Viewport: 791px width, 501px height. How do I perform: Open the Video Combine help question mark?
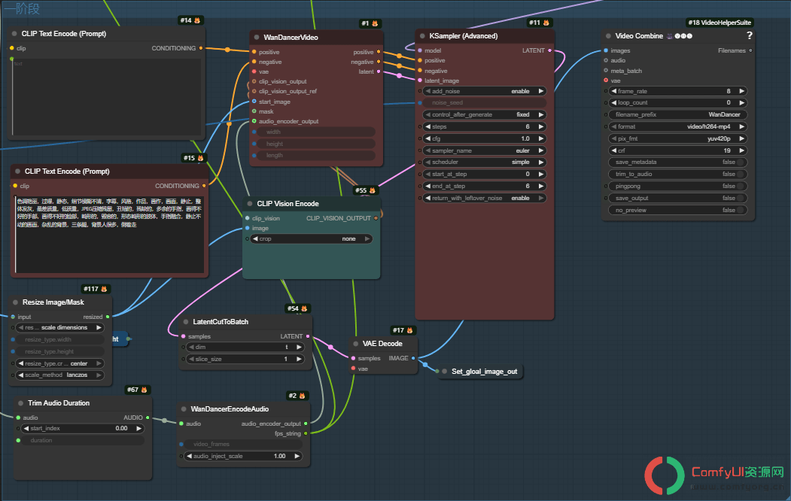click(x=749, y=35)
